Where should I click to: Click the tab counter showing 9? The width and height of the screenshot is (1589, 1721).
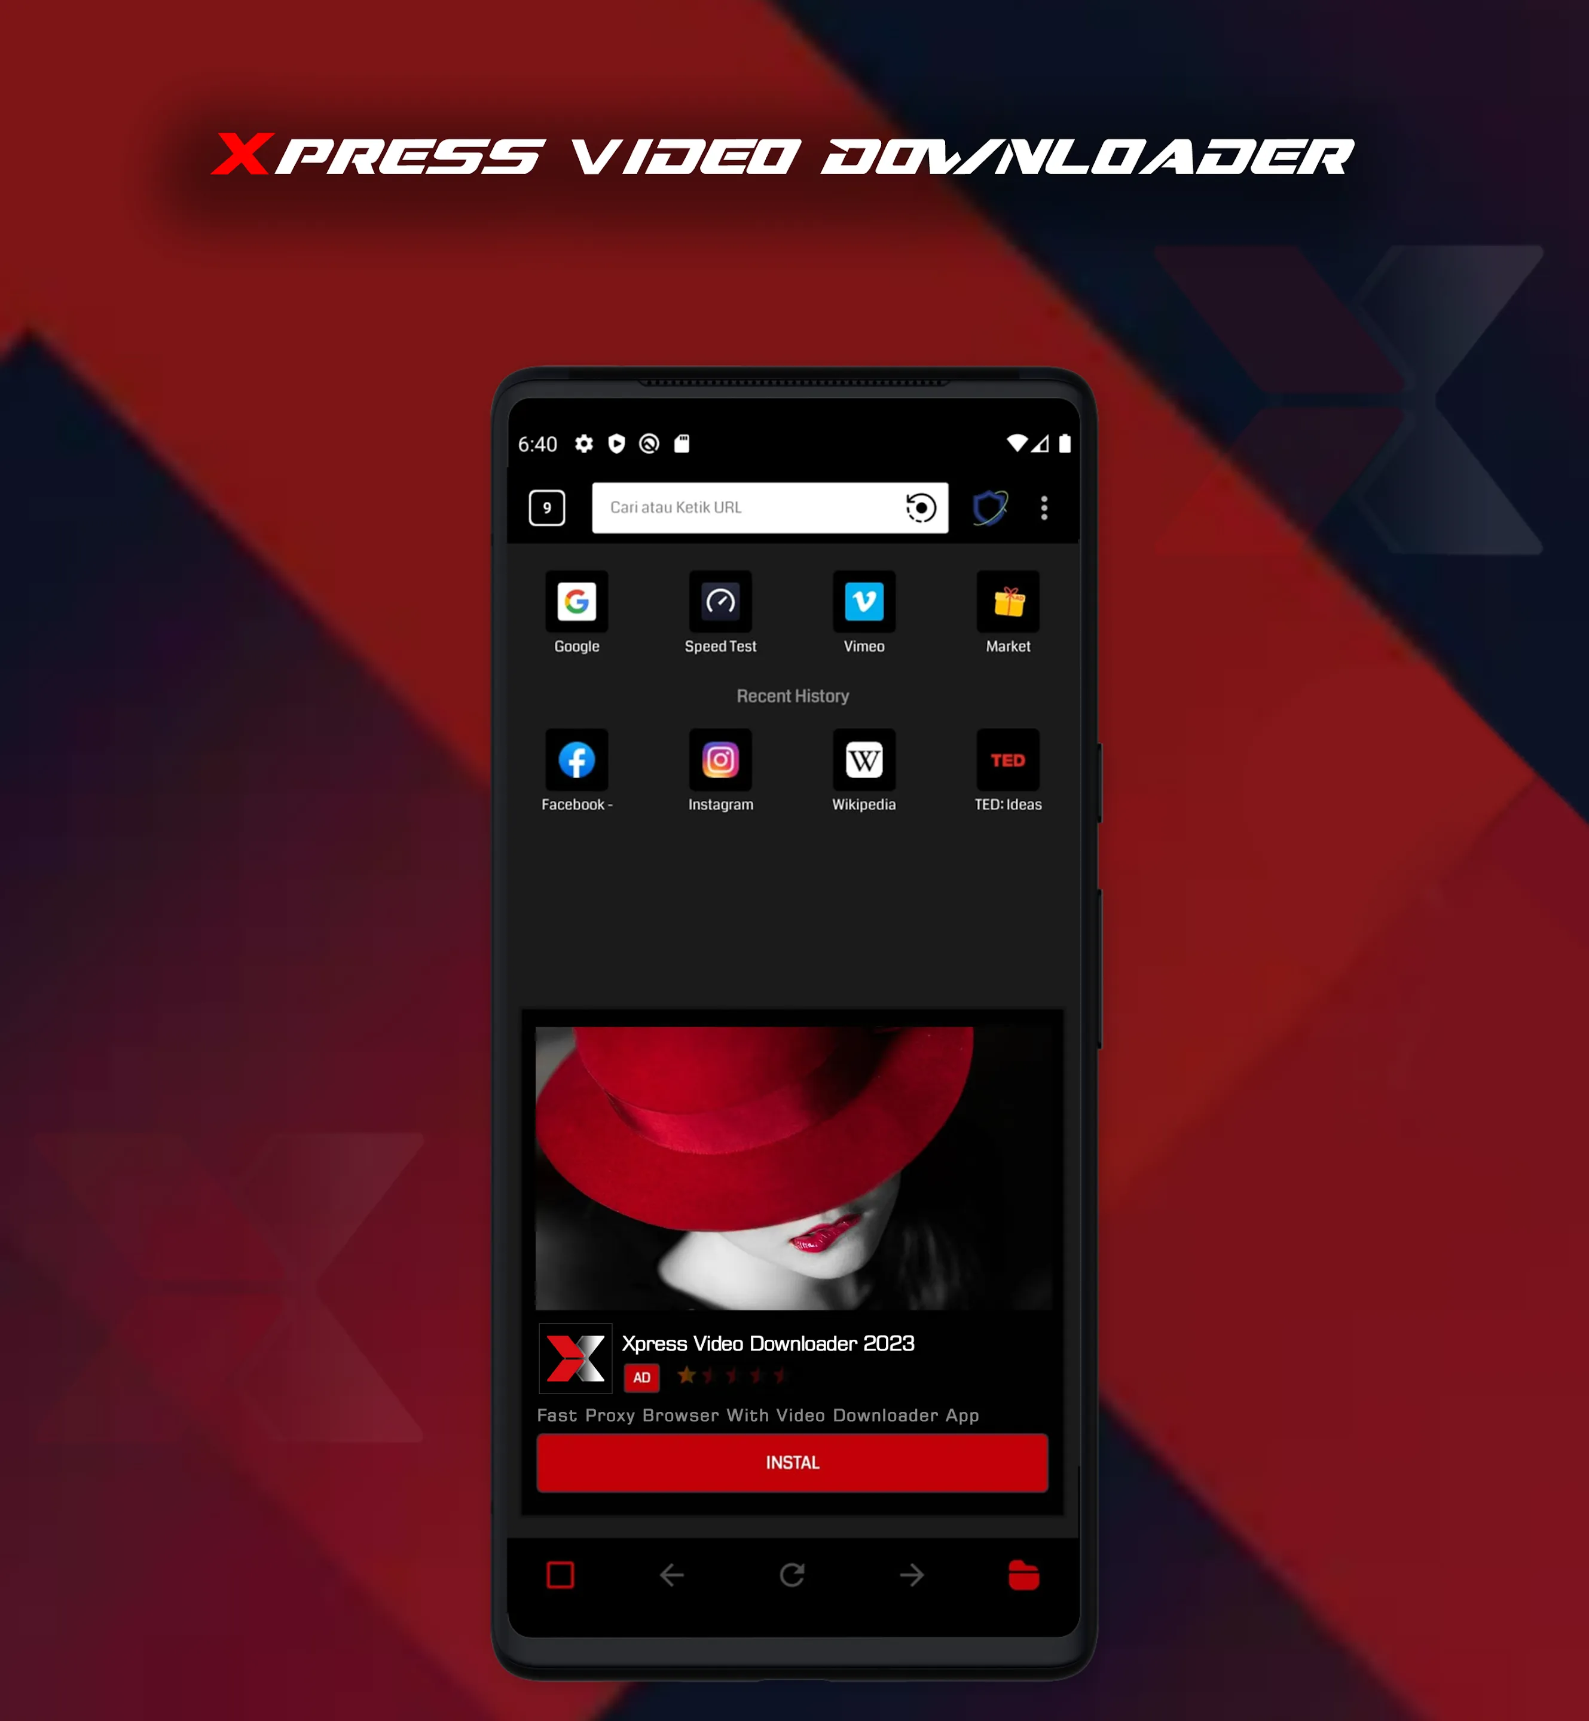(546, 507)
